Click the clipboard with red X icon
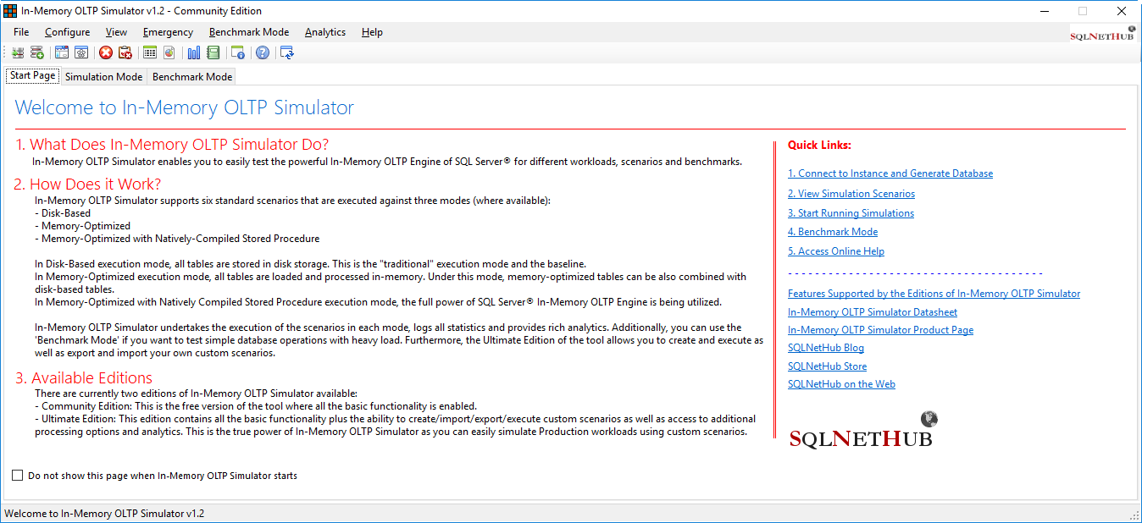Viewport: 1142px width, 523px height. pyautogui.click(x=125, y=52)
